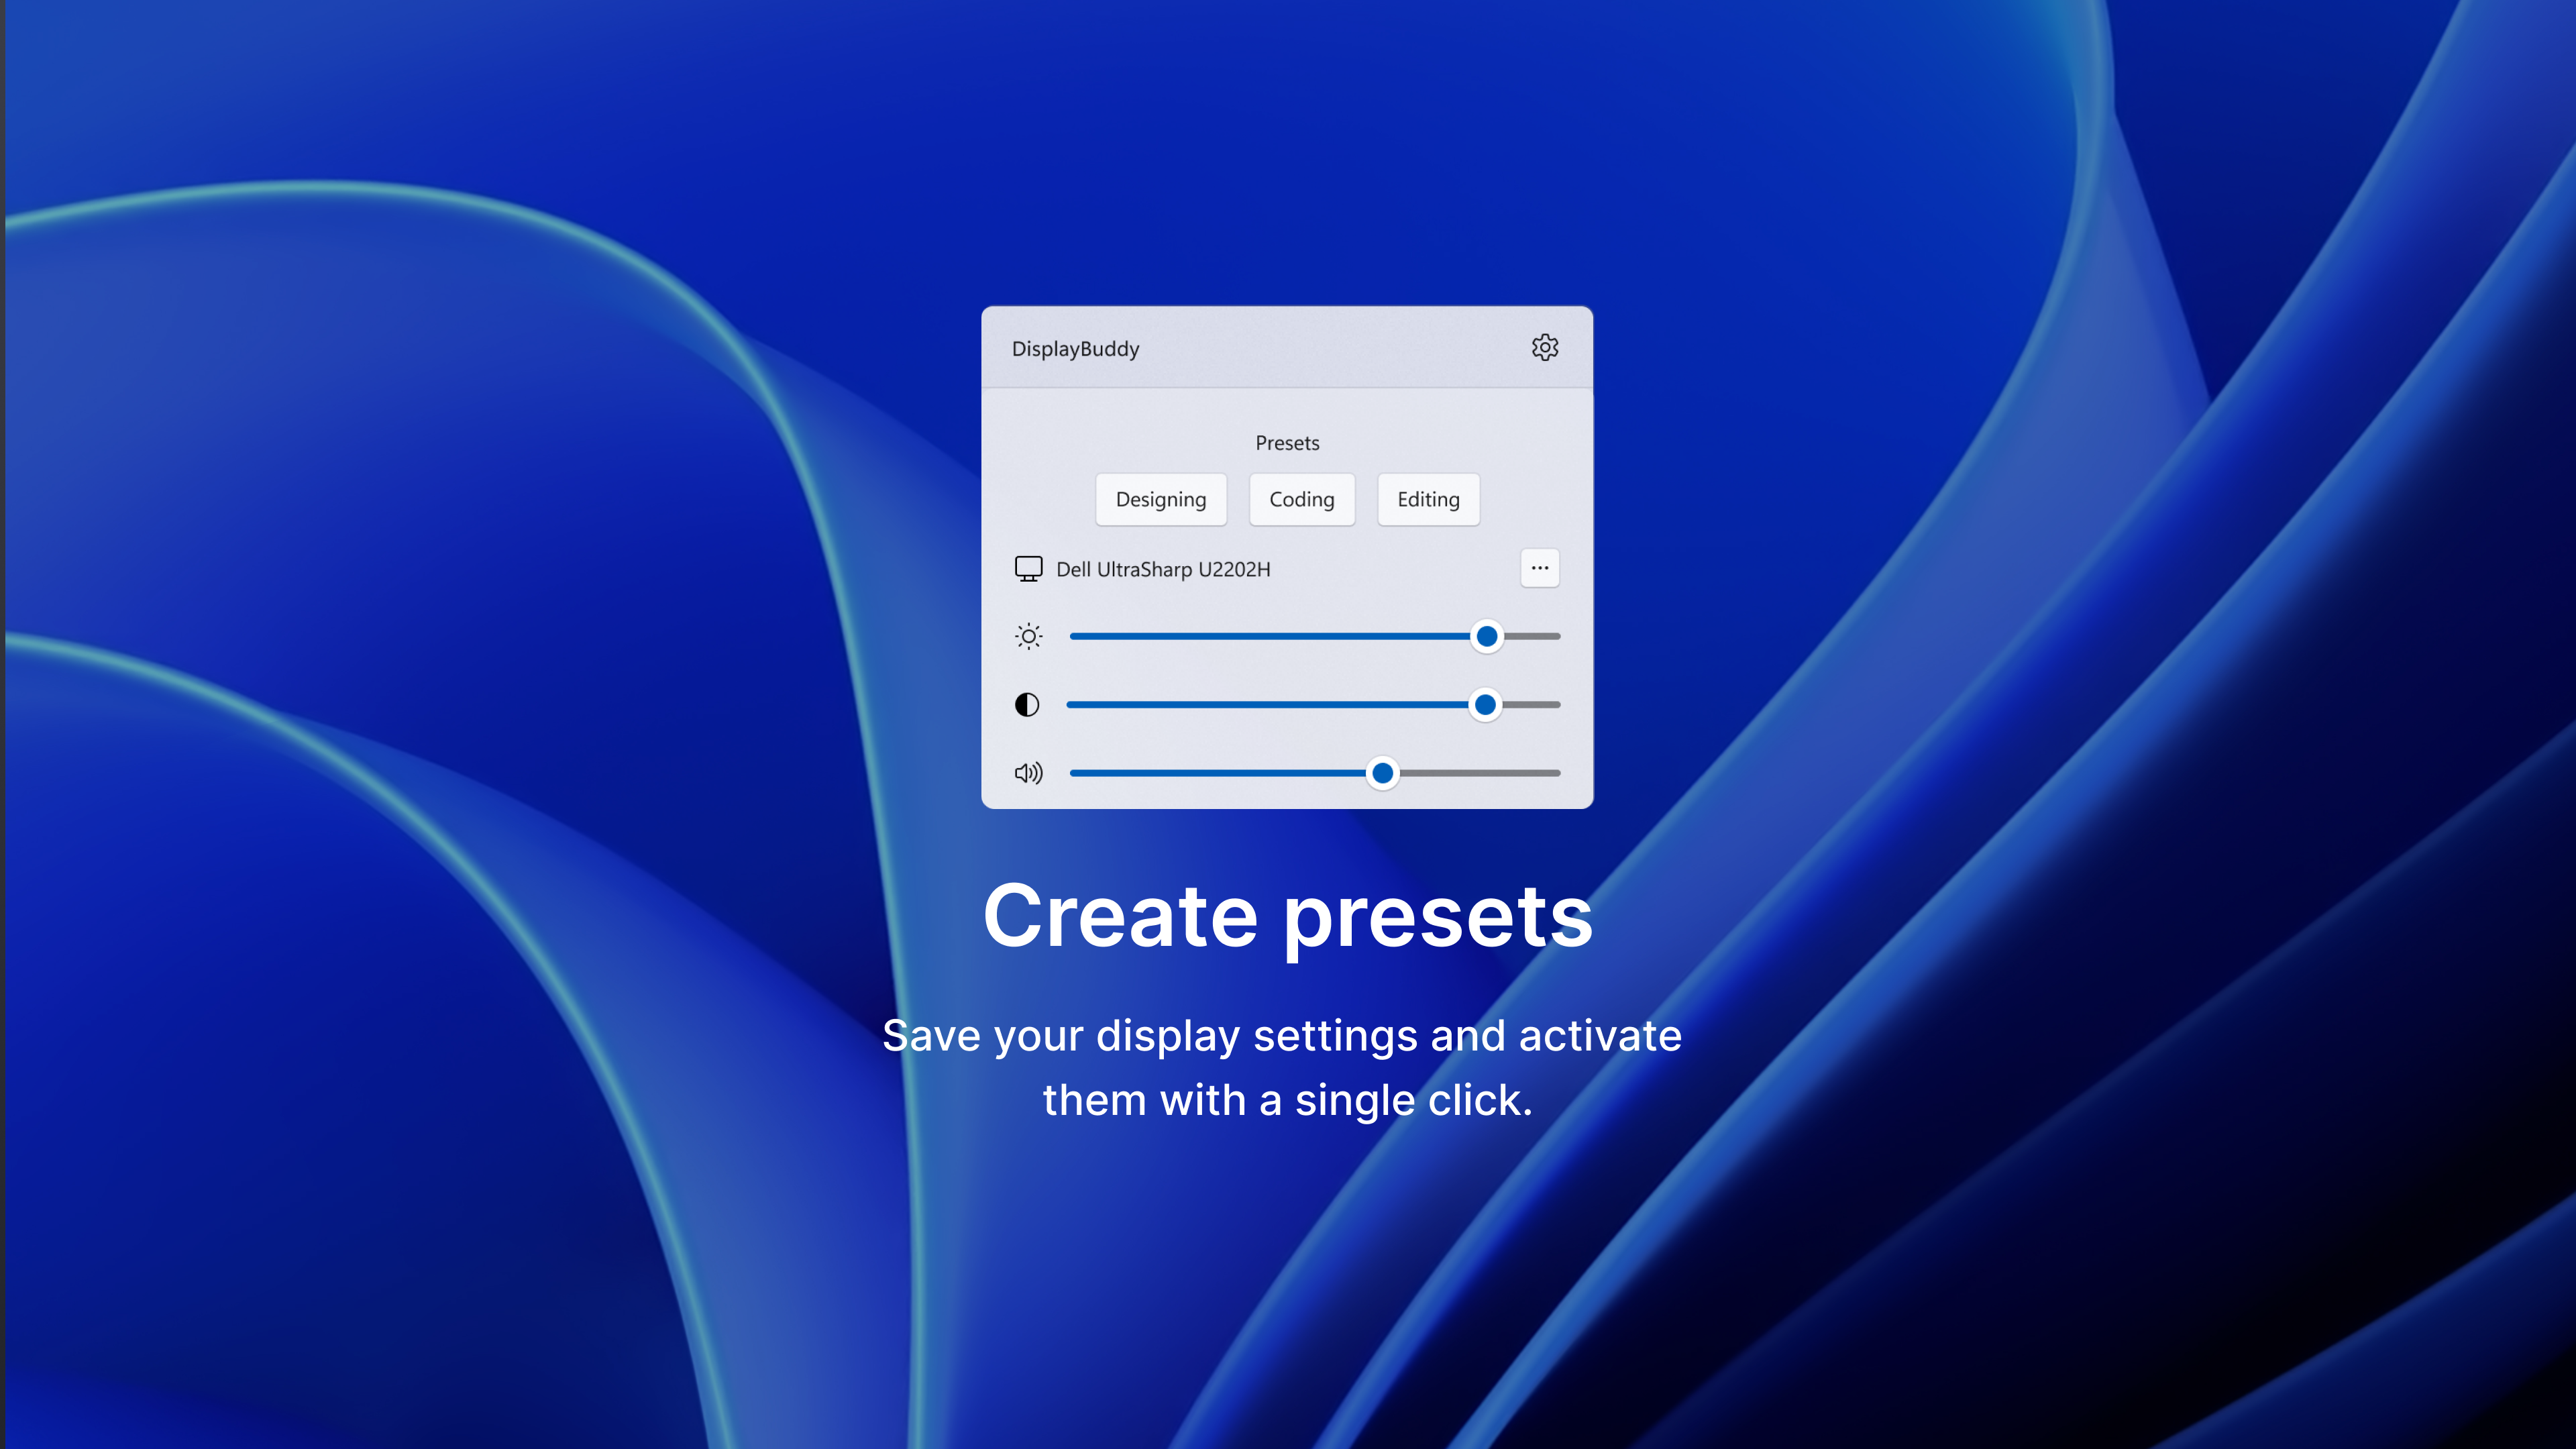Activate the Coding preset

[x=1302, y=499]
